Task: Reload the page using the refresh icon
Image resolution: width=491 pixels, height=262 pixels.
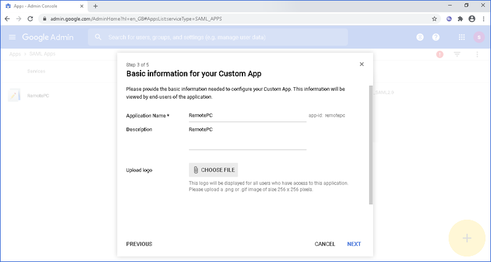Action: point(31,18)
